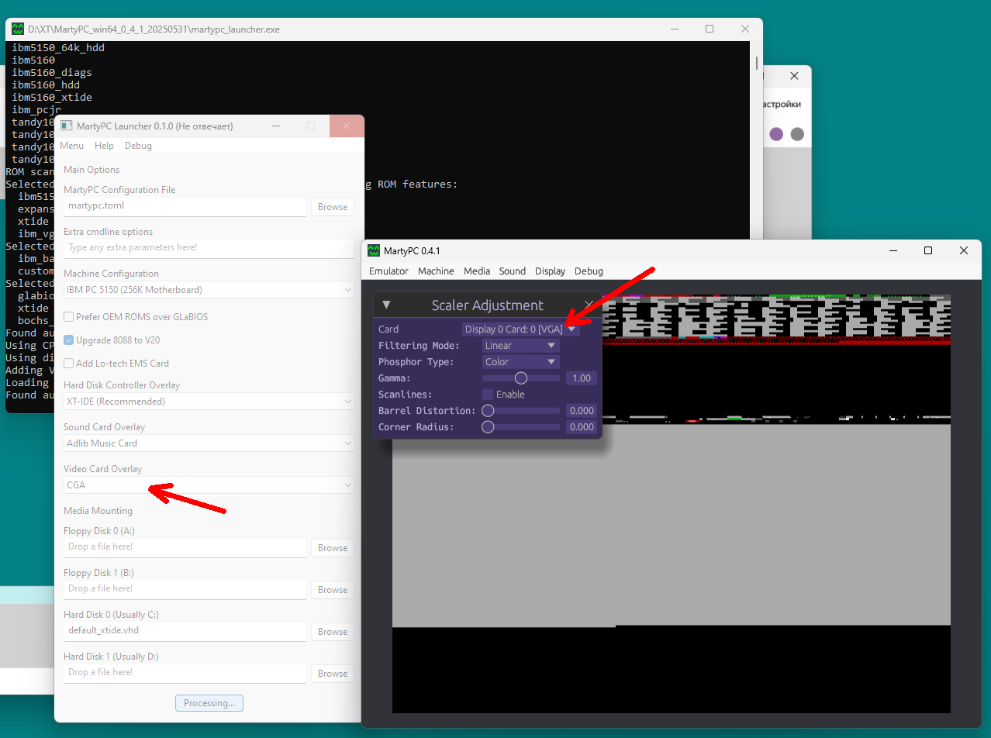Click the Hard Disk 0 file field
Image resolution: width=991 pixels, height=738 pixels.
[185, 631]
